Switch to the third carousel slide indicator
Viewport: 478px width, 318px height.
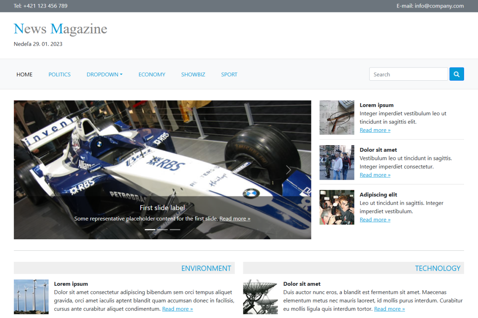175,229
